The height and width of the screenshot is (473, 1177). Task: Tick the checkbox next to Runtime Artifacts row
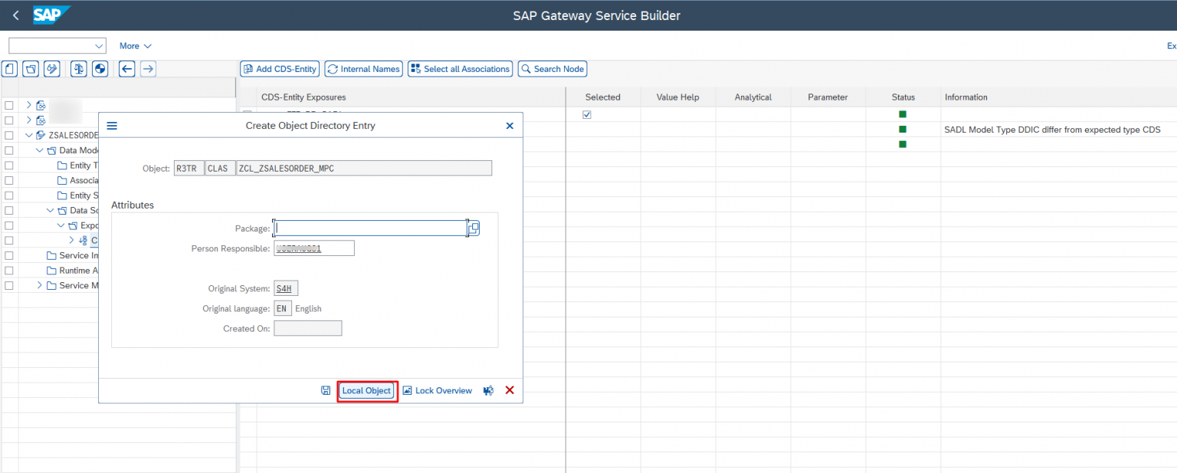click(x=8, y=270)
